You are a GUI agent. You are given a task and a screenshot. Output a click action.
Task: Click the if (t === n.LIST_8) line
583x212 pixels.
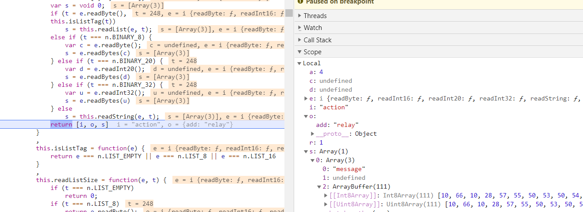point(85,204)
